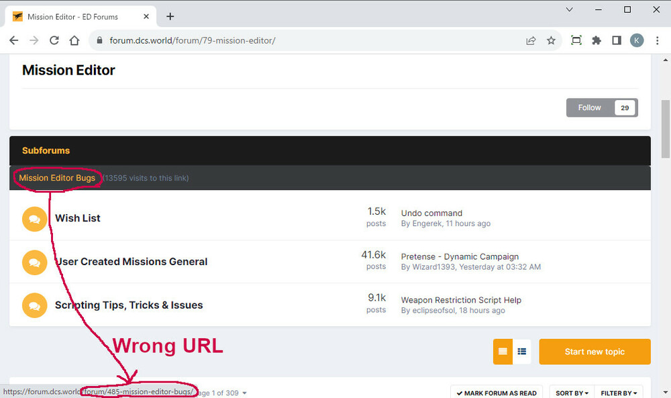Open user eclipseofsol's profile

[433, 310]
